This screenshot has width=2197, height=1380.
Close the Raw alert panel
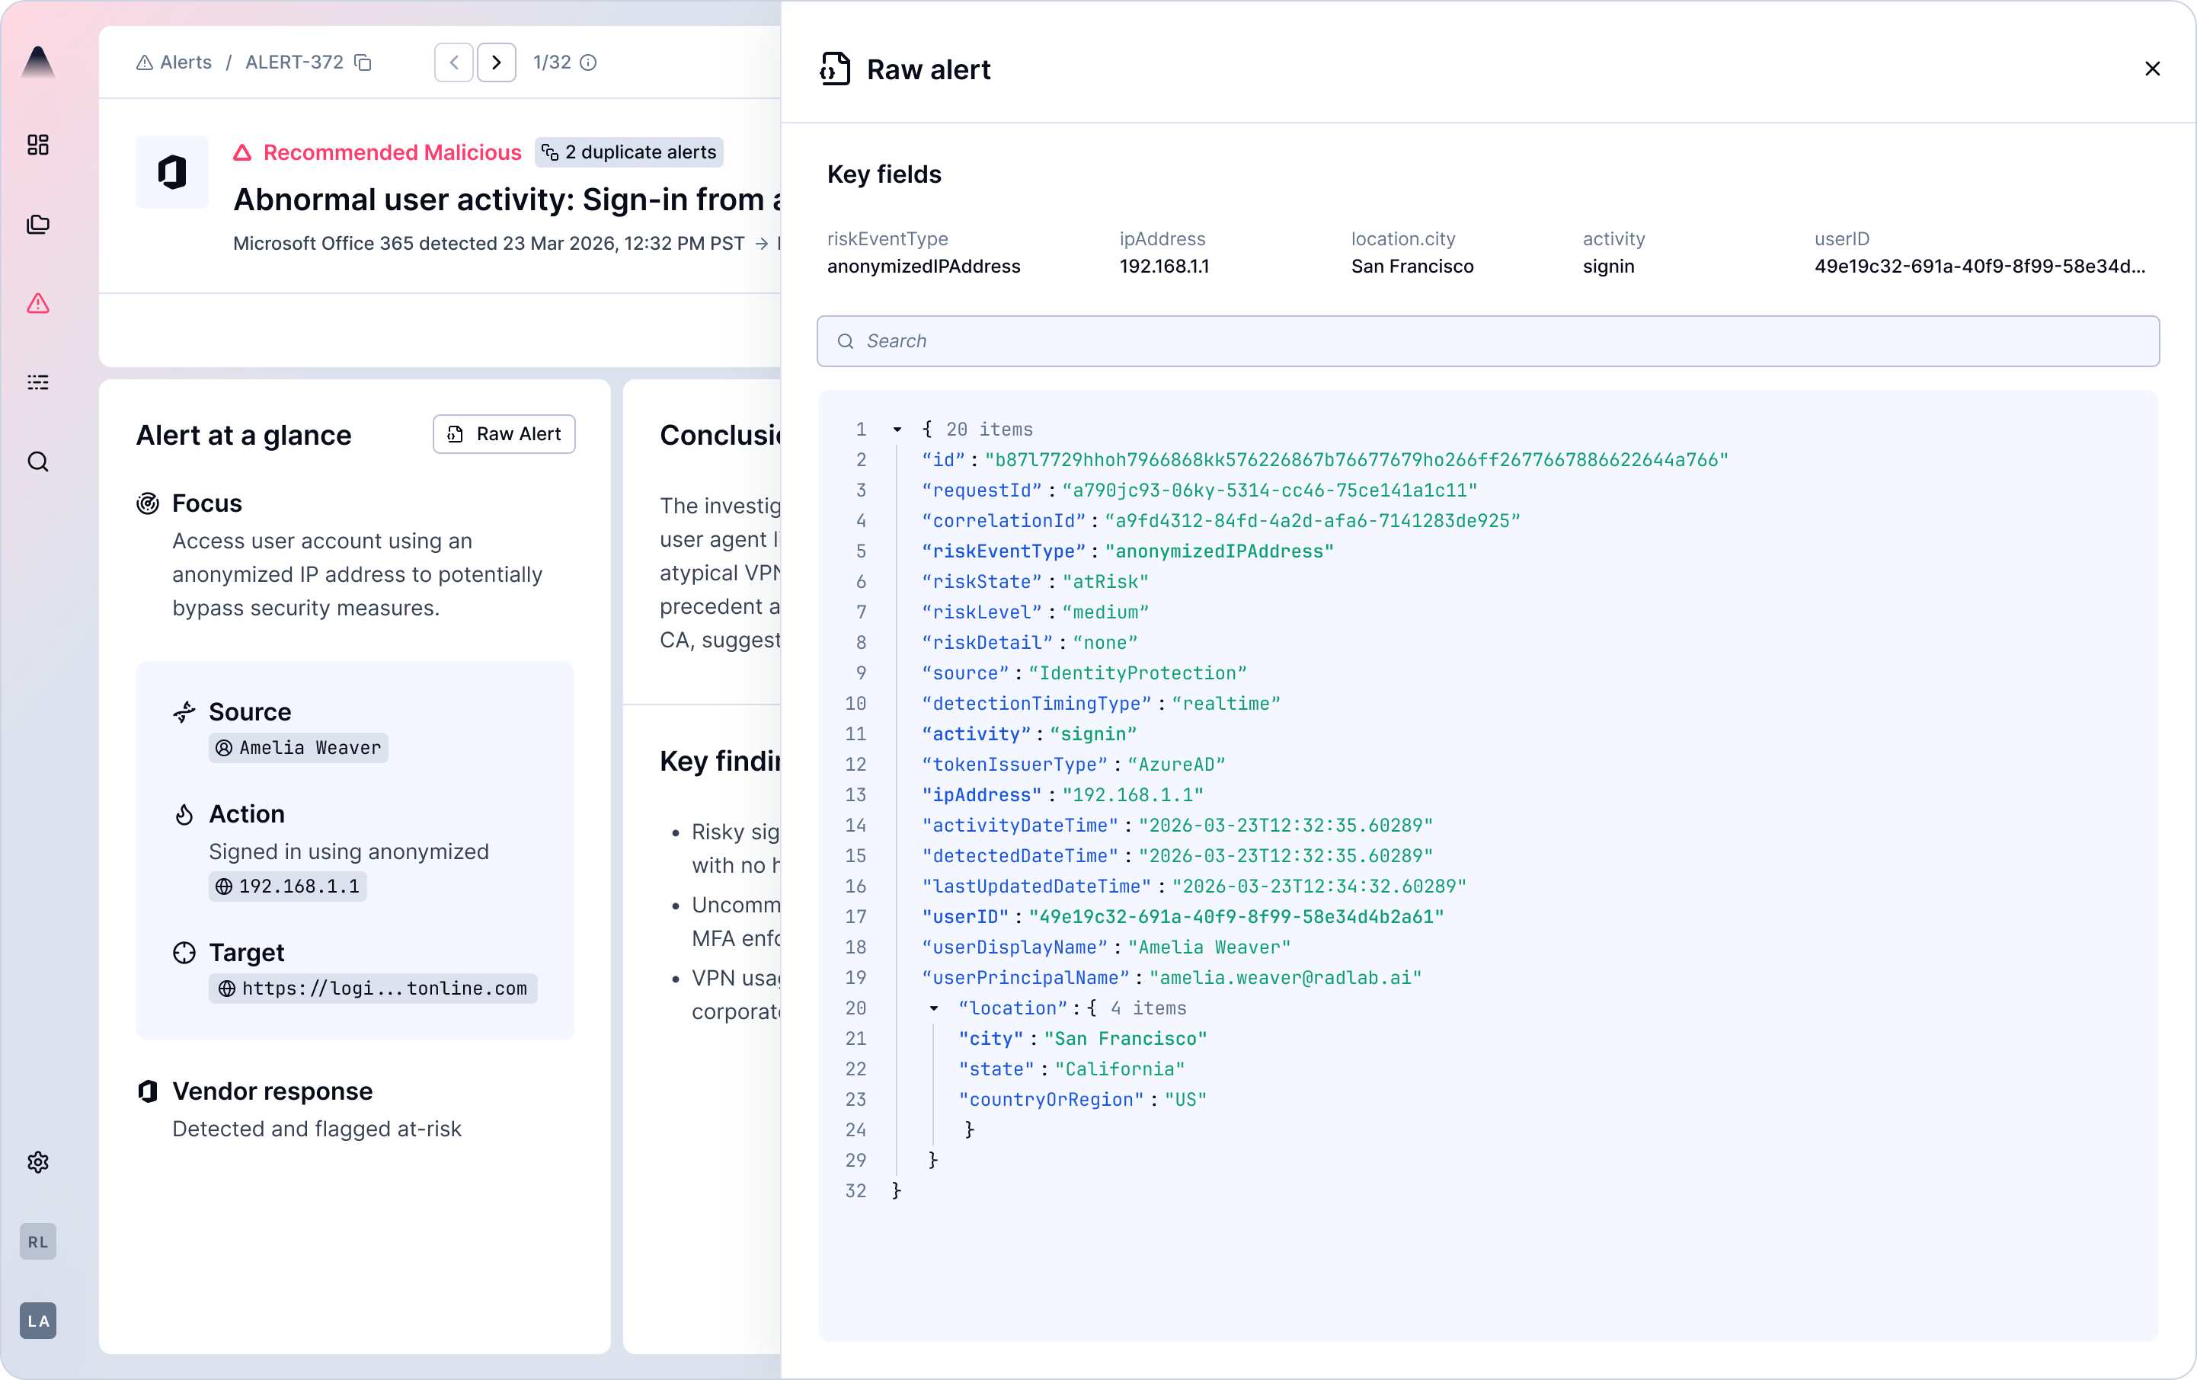tap(2151, 69)
